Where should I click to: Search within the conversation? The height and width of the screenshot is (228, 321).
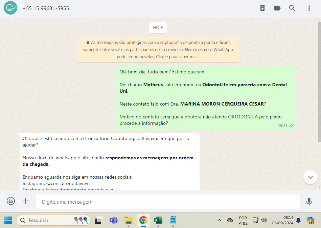coord(292,8)
